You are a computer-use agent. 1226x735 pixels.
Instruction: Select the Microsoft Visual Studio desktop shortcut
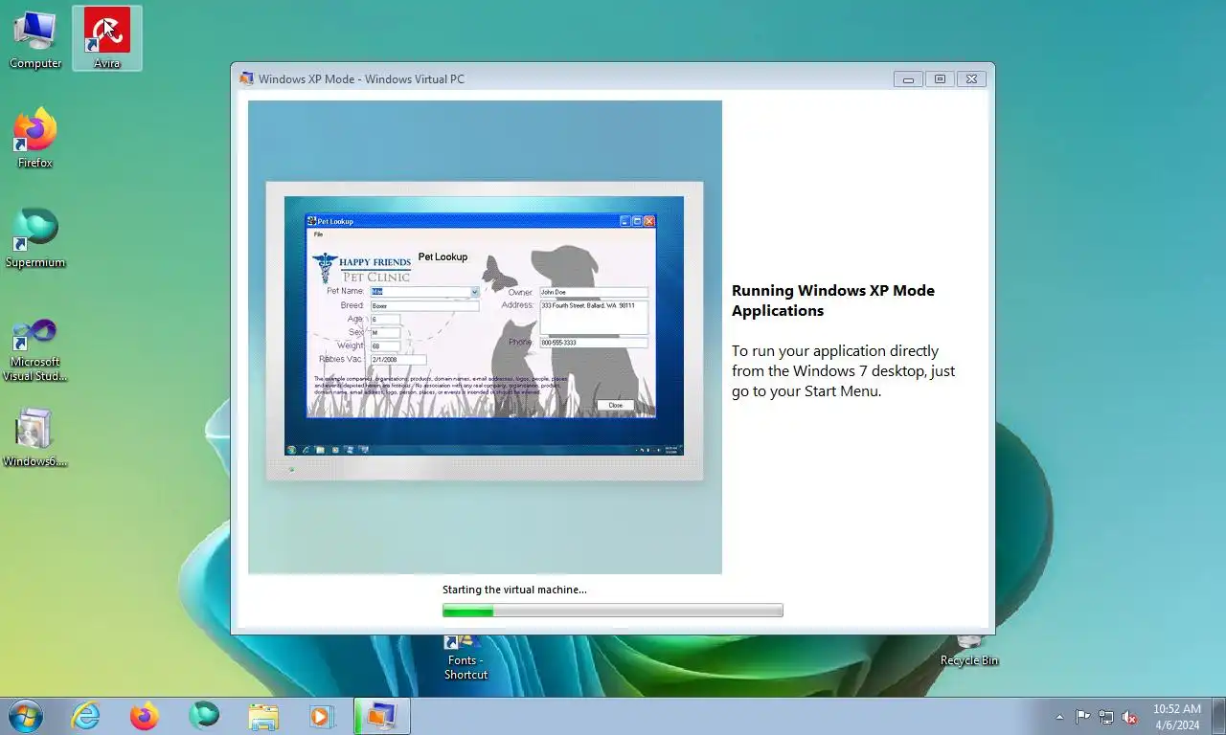[x=35, y=349]
